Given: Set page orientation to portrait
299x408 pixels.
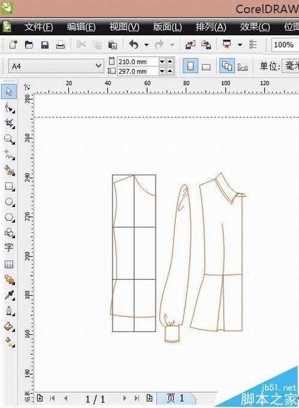Looking at the screenshot, I should pyautogui.click(x=189, y=66).
